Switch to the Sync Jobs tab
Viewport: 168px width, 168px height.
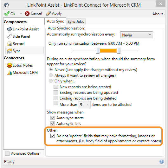[76, 22]
